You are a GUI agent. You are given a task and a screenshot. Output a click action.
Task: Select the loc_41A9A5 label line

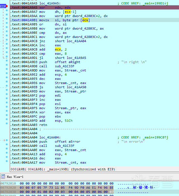click(x=50, y=3)
